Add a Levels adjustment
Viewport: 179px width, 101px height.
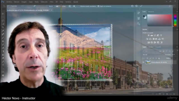[152, 35]
